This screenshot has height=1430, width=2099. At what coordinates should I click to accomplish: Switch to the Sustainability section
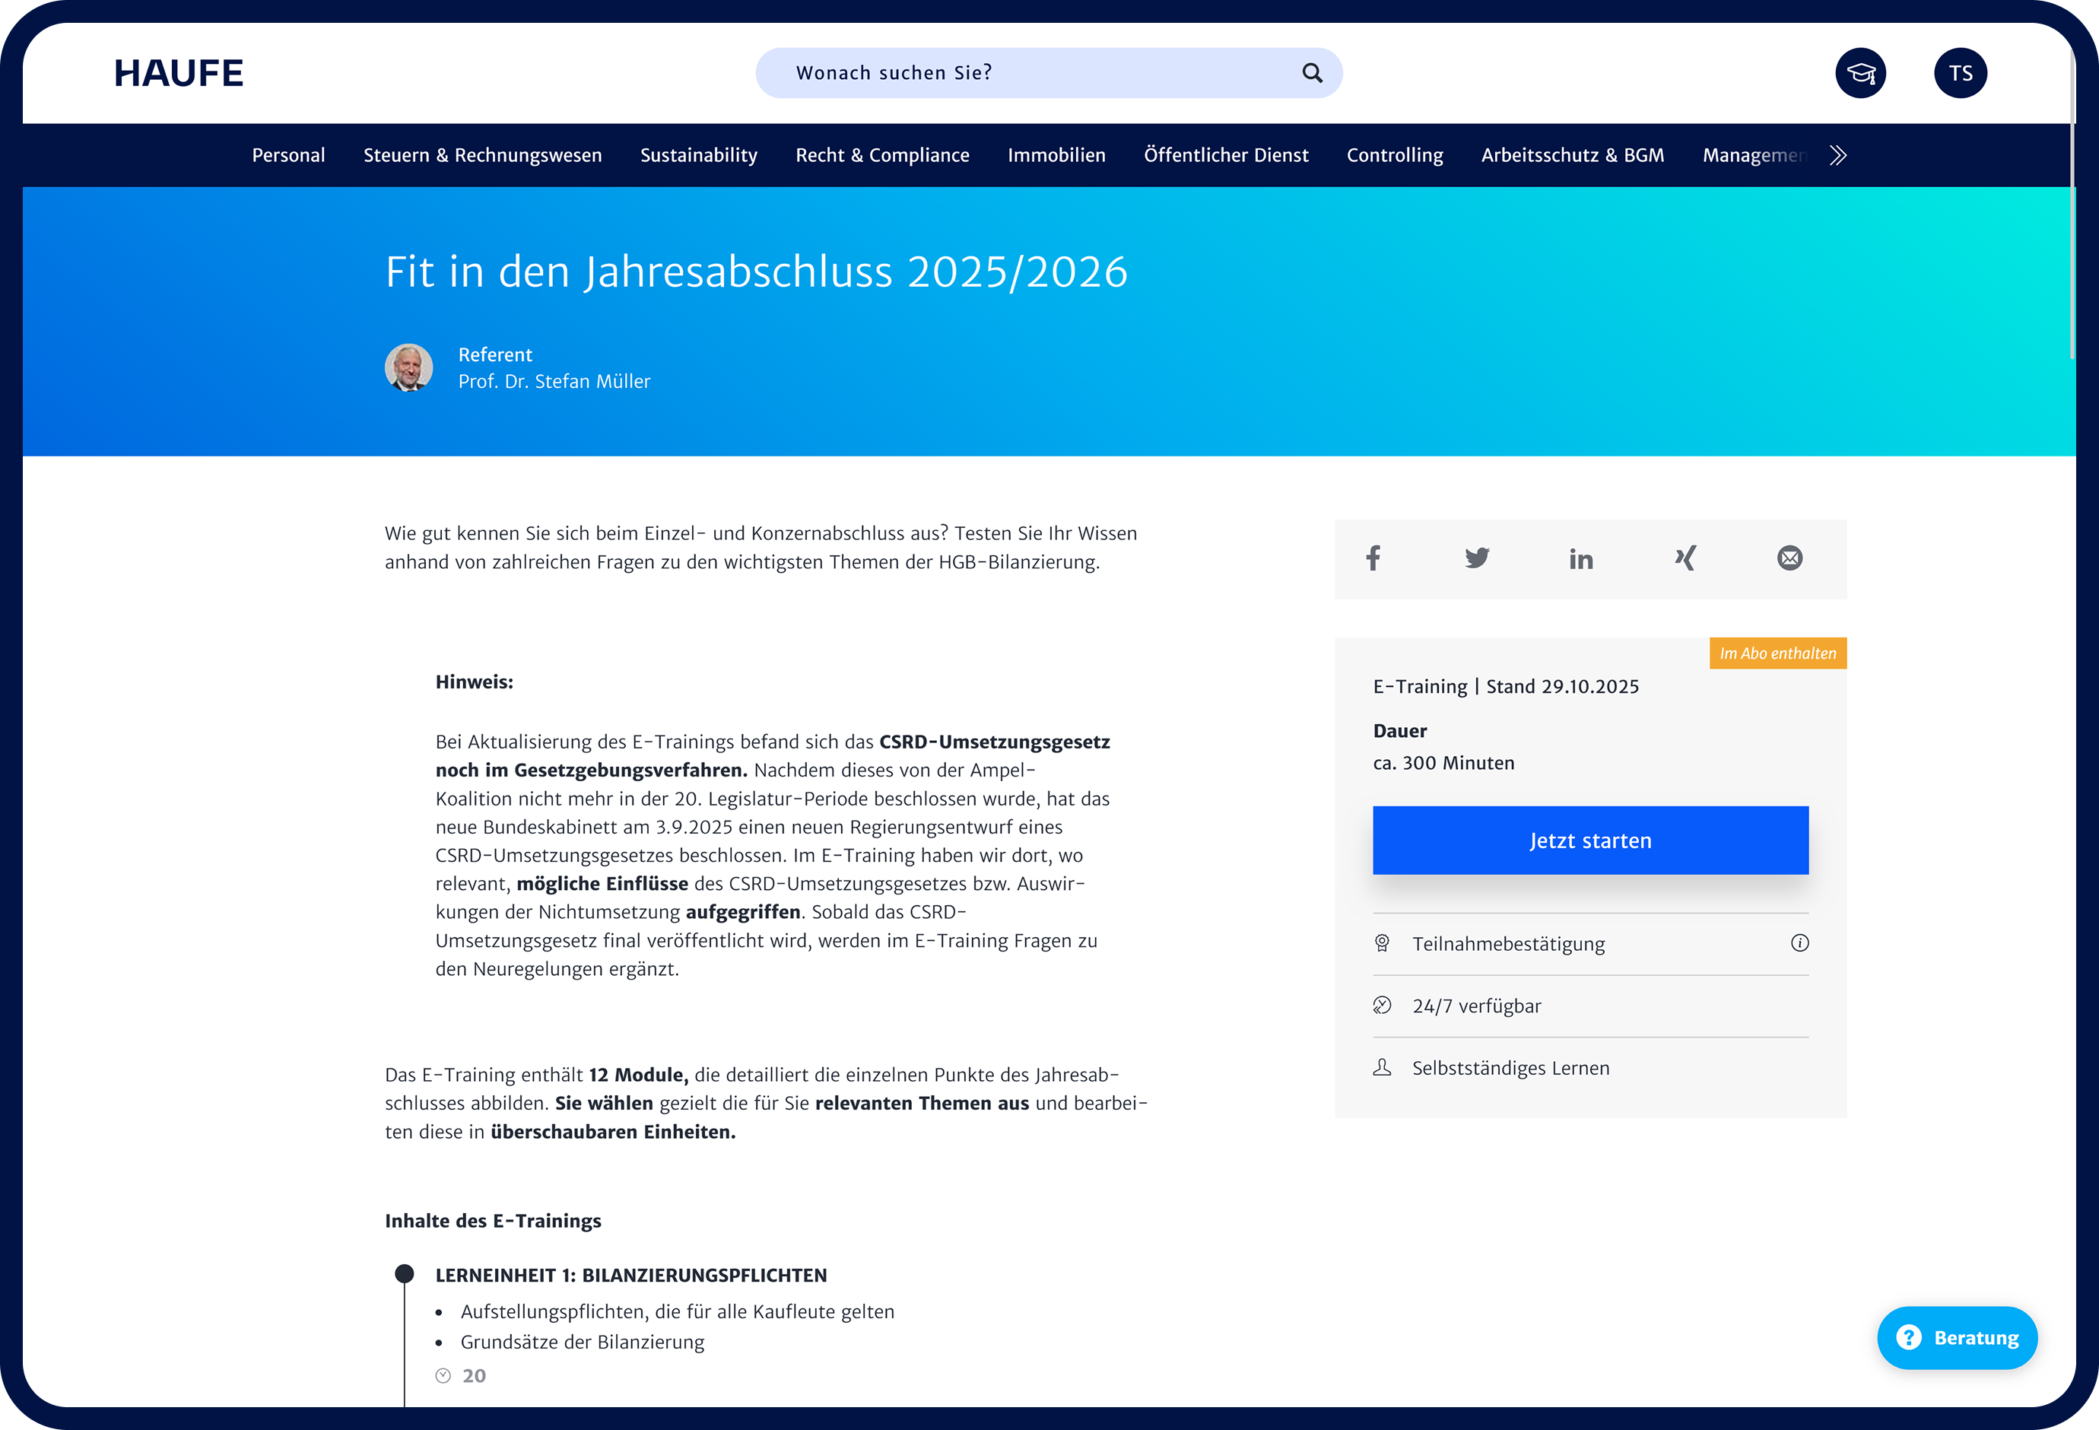[x=698, y=154]
